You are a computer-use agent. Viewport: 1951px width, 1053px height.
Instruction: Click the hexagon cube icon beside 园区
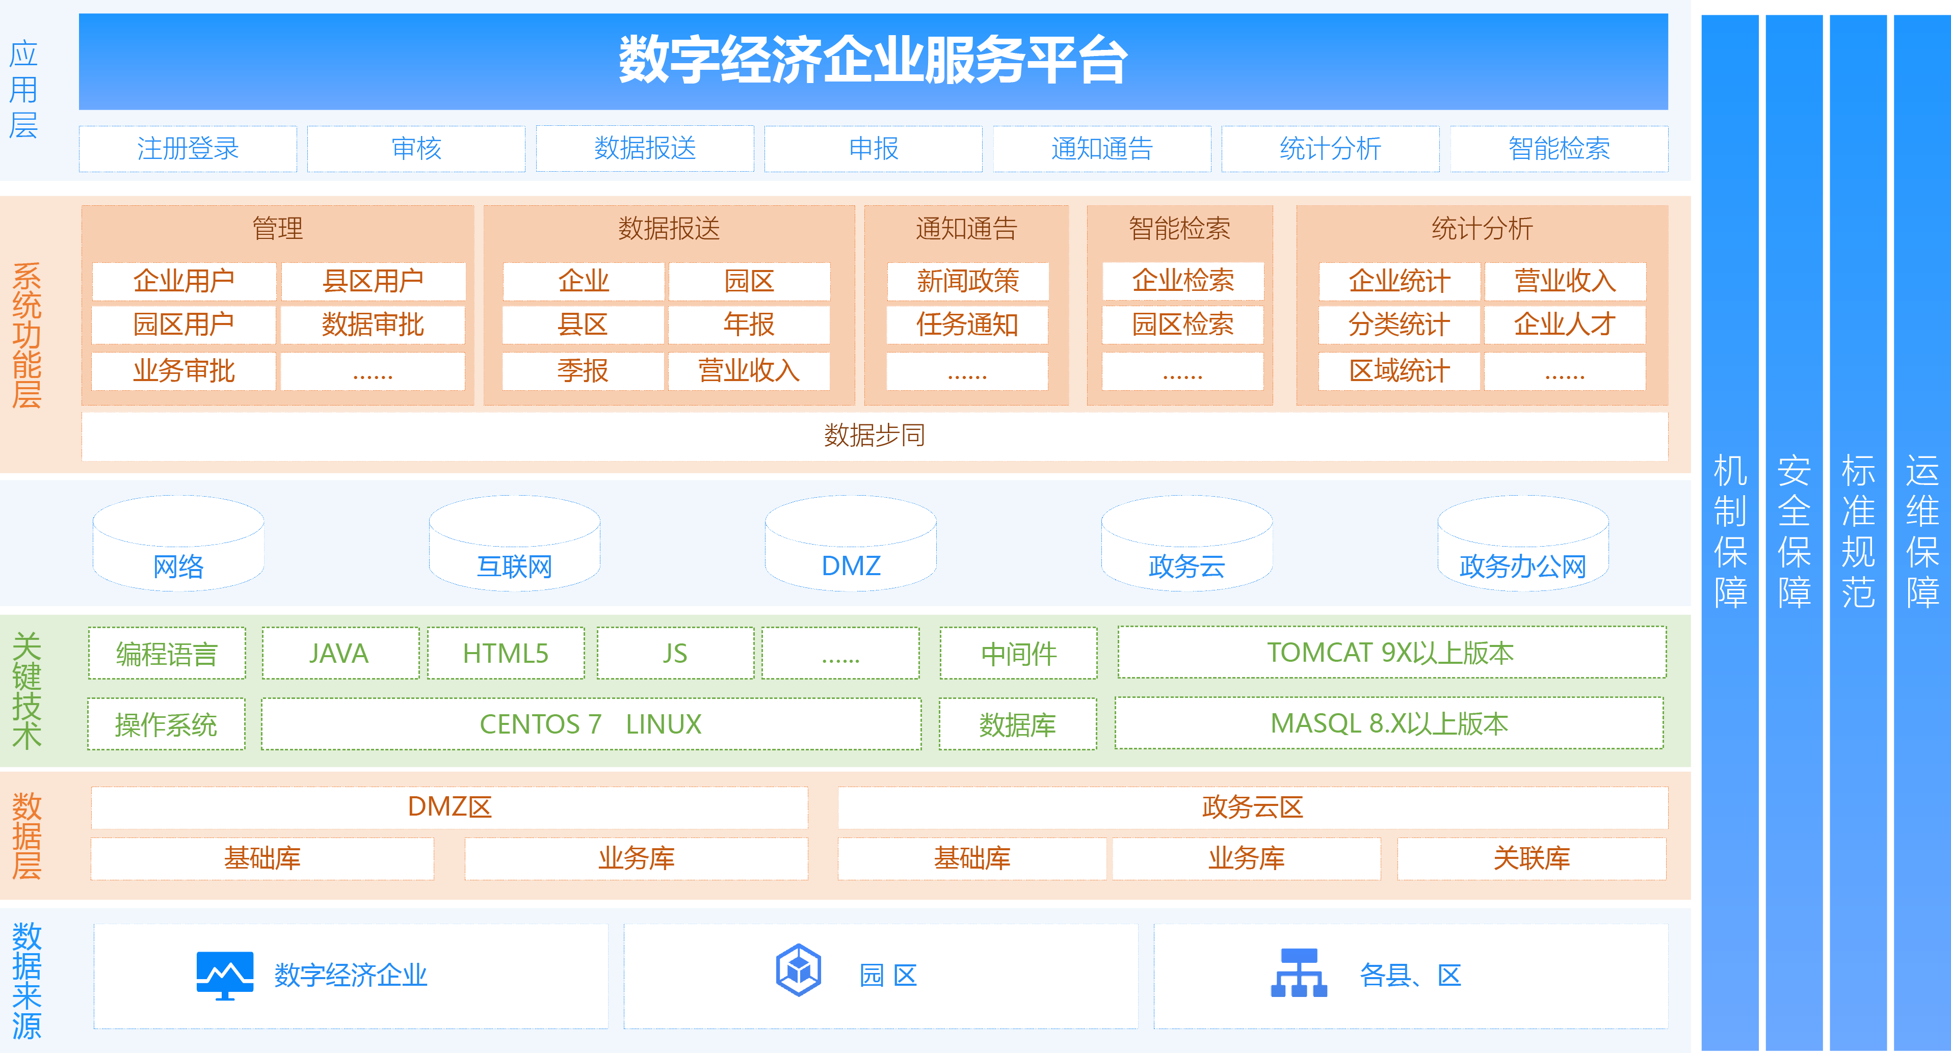click(x=798, y=970)
